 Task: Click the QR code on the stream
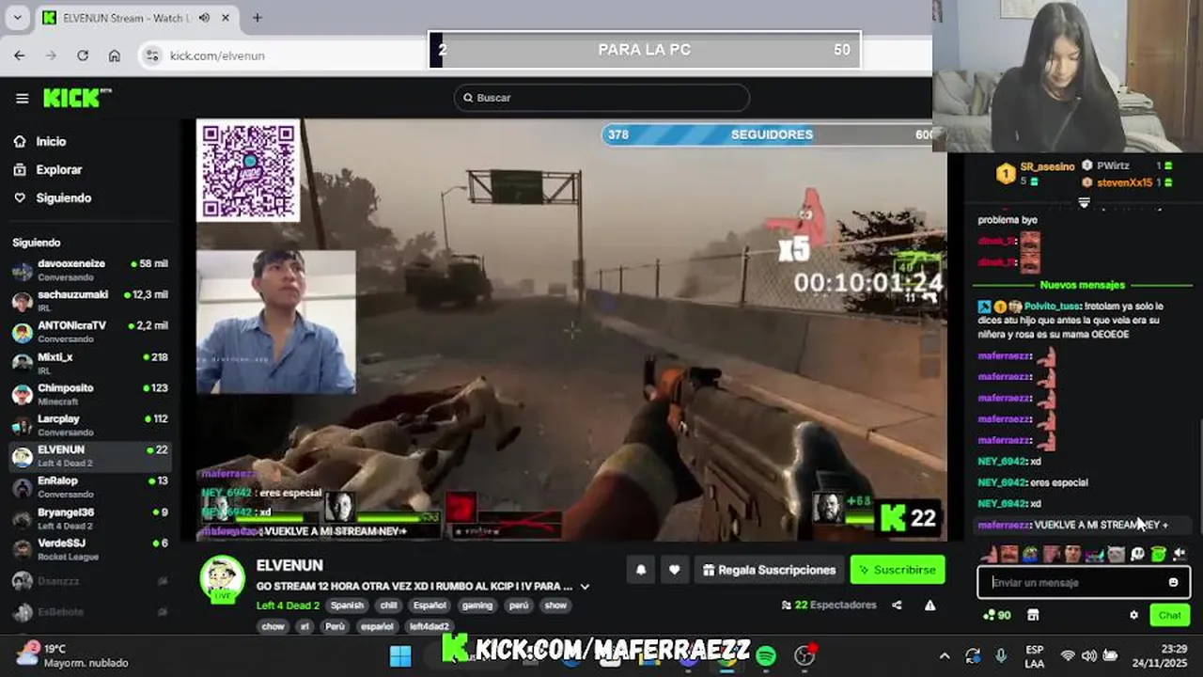pyautogui.click(x=248, y=170)
